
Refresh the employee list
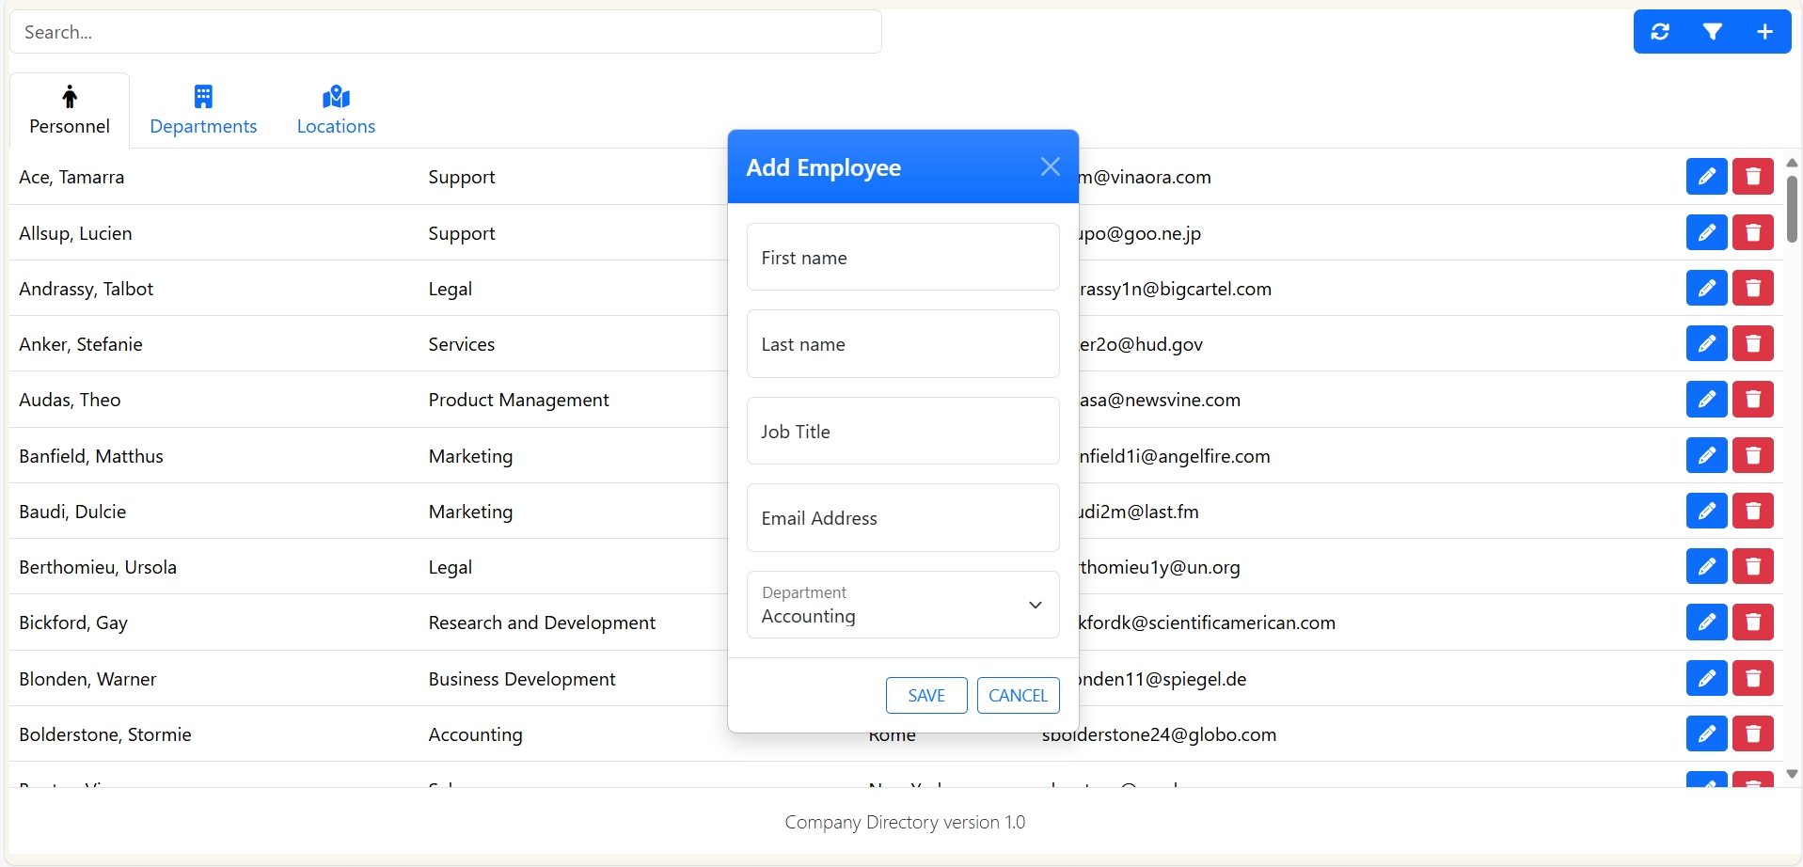[1659, 31]
